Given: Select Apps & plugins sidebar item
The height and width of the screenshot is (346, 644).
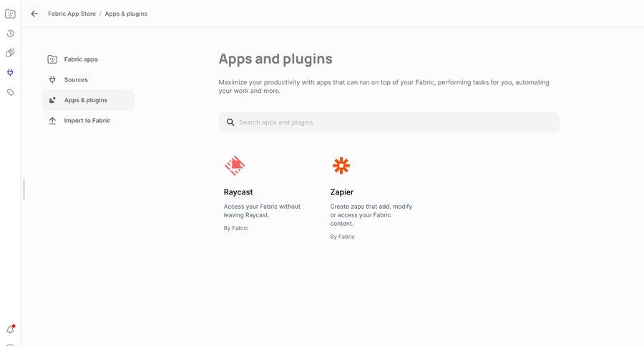Looking at the screenshot, I should click(86, 100).
